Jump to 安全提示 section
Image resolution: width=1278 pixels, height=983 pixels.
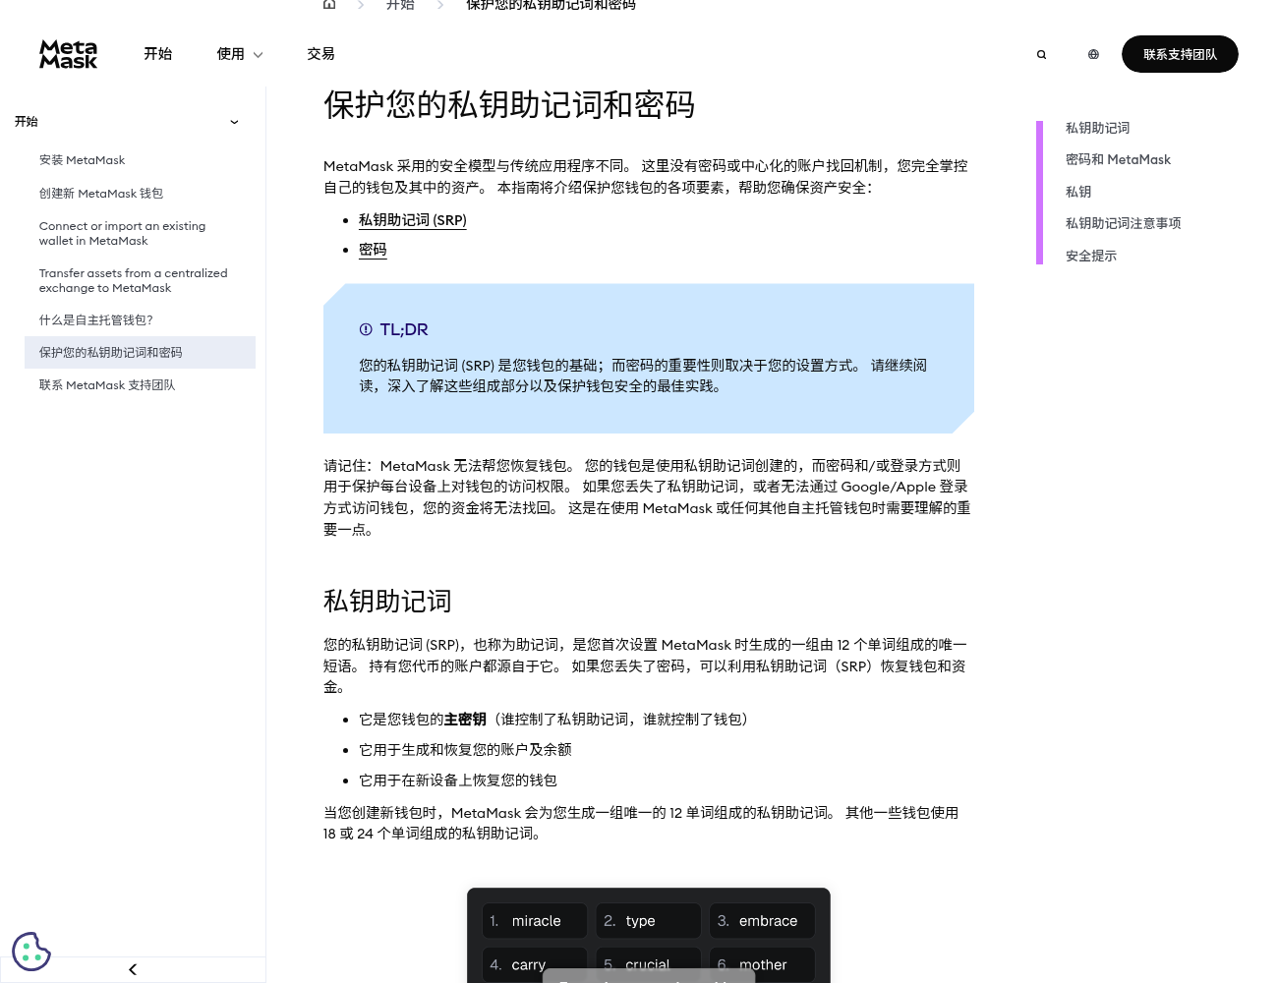coord(1091,256)
